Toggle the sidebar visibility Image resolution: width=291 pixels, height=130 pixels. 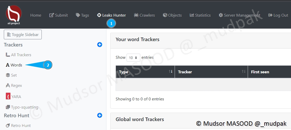coord(23,35)
